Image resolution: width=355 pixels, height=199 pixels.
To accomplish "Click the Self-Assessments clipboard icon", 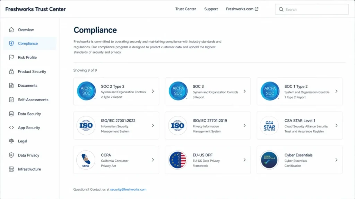I will (11, 99).
